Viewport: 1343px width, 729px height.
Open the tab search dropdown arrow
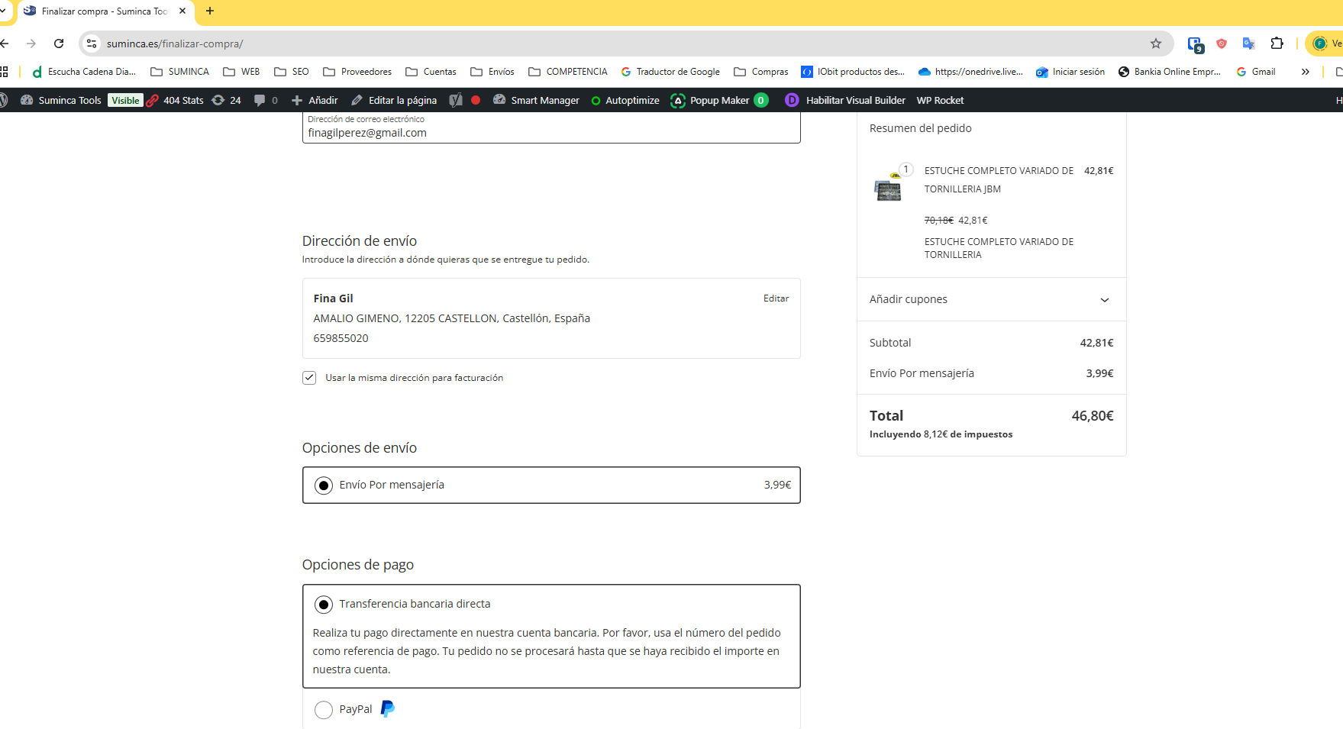(x=4, y=11)
